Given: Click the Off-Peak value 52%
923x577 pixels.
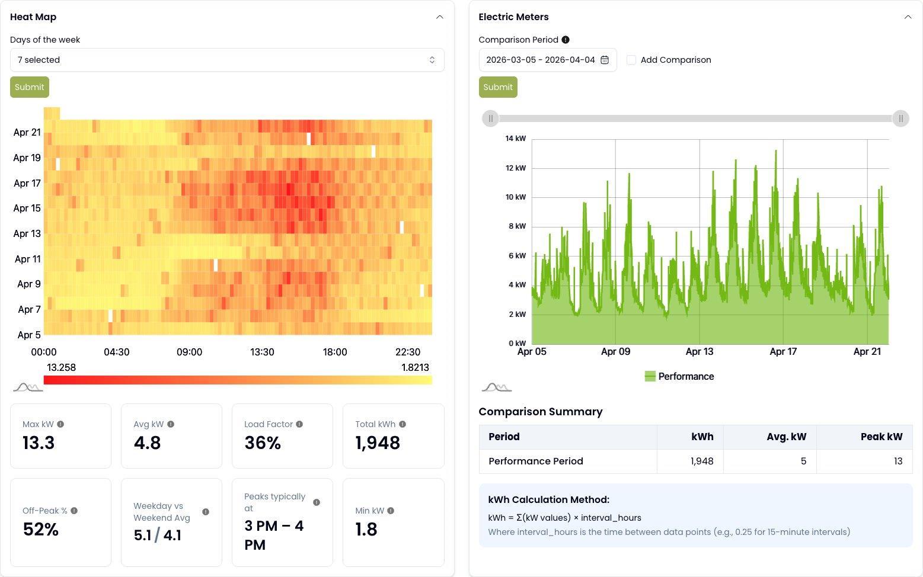Looking at the screenshot, I should click(41, 530).
